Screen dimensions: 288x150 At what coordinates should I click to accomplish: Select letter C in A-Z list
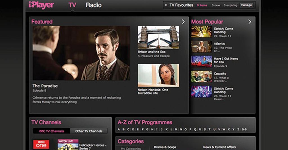click(128, 129)
